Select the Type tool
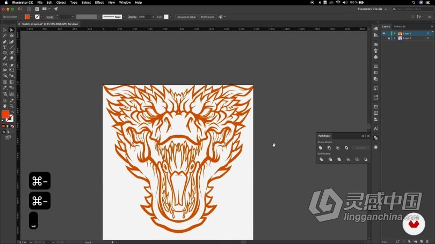The image size is (435, 244). 5,47
